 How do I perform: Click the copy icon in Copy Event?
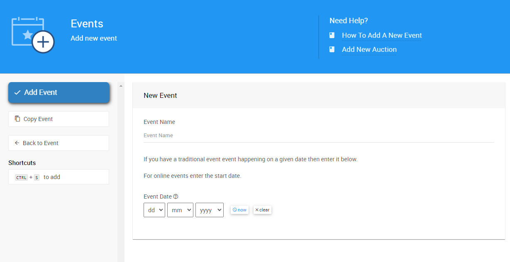[17, 119]
